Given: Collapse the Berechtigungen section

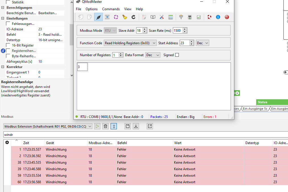Looking at the screenshot, I should pyautogui.click(x=3, y=7).
